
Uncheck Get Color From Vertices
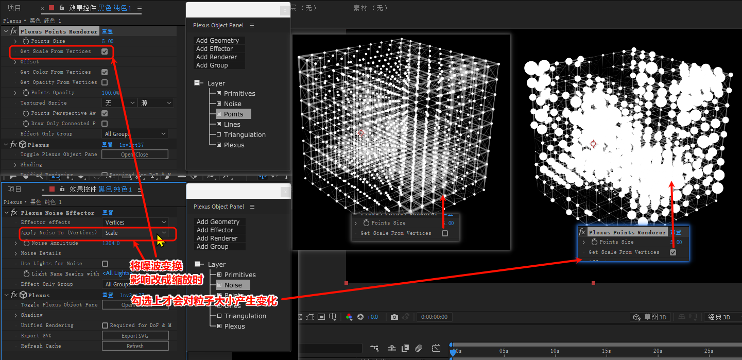coord(105,72)
